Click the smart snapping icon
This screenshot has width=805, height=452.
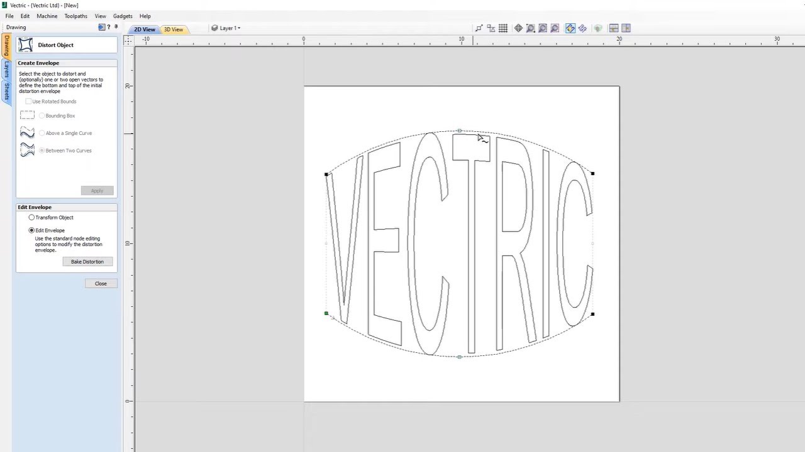point(491,28)
